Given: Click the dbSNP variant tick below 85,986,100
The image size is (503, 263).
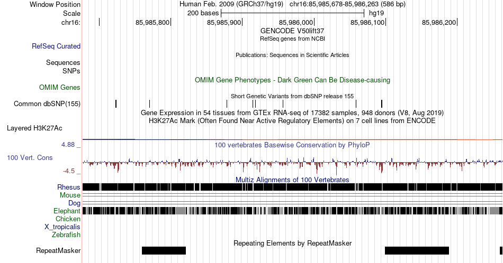Looking at the screenshot, I should pyautogui.click(x=382, y=104).
